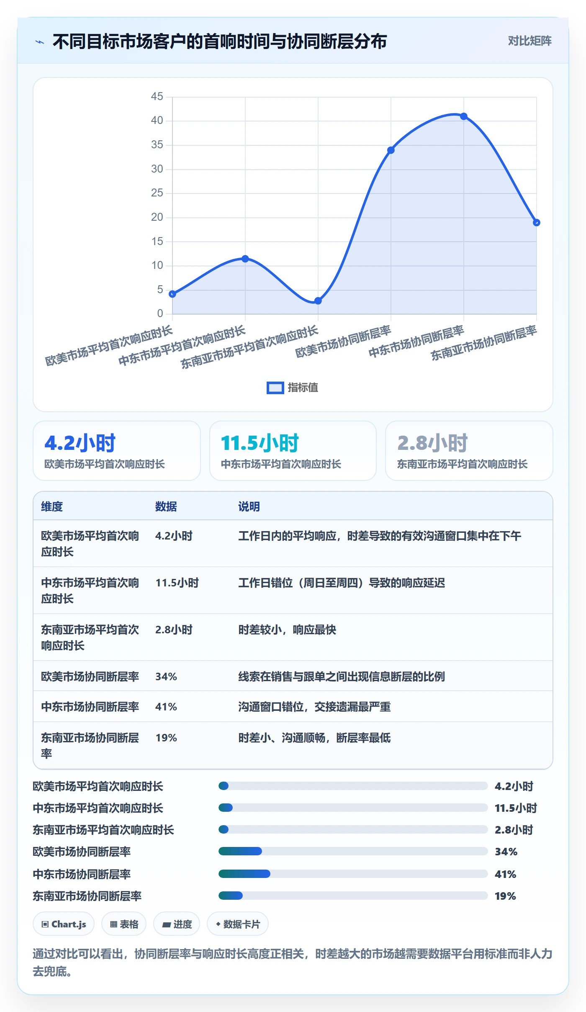Image resolution: width=586 pixels, height=1012 pixels.
Task: Select the 数据卡片 chip
Action: point(238,924)
